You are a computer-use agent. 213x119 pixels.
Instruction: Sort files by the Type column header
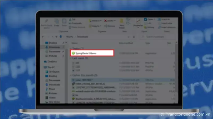click(x=148, y=43)
